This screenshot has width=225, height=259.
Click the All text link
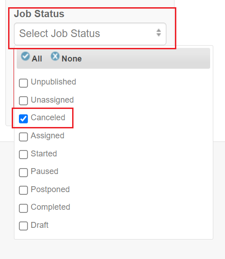37,59
